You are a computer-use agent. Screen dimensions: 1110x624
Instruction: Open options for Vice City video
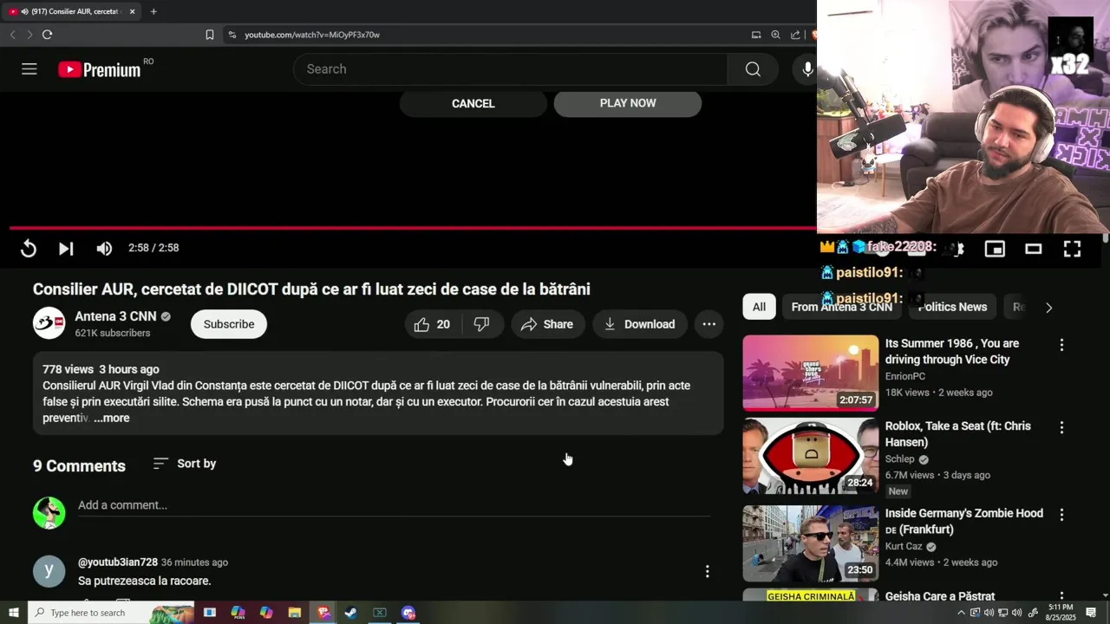tap(1061, 345)
